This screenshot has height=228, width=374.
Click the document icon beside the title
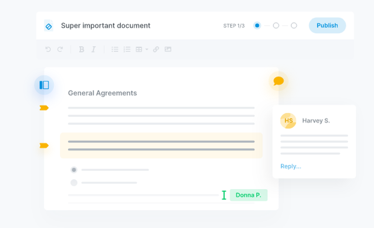coord(49,25)
